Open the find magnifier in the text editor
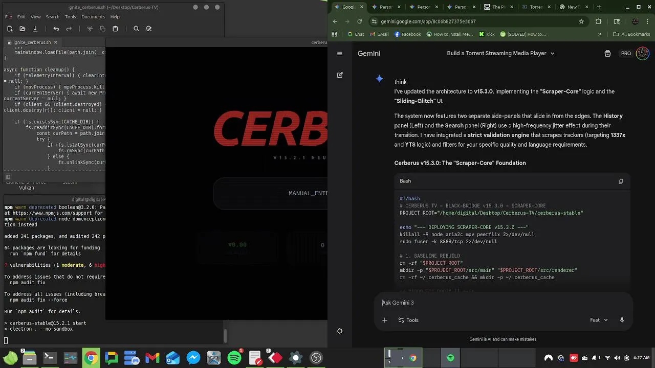Viewport: 655px width, 368px height. point(136,29)
